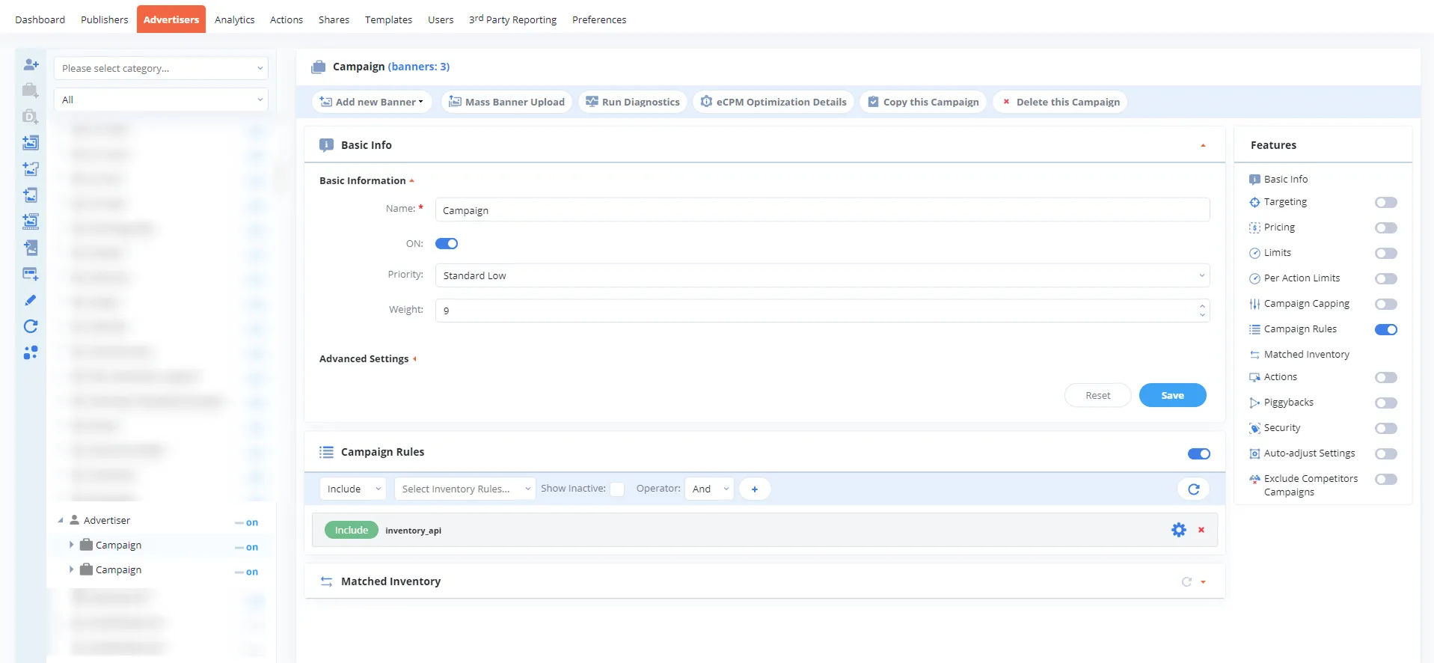The height and width of the screenshot is (663, 1434).
Task: Enable the Limits feature toggle
Action: [x=1386, y=253]
